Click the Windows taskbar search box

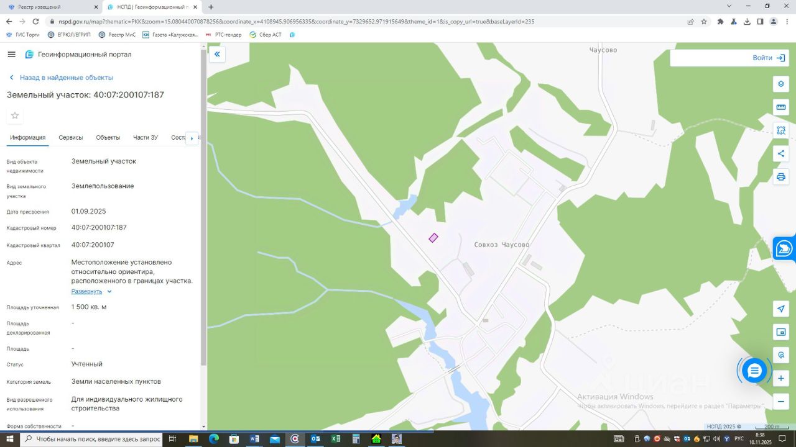coord(91,439)
